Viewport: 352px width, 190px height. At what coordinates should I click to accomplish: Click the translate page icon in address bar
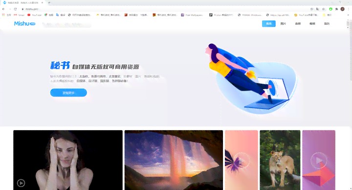(317, 9)
